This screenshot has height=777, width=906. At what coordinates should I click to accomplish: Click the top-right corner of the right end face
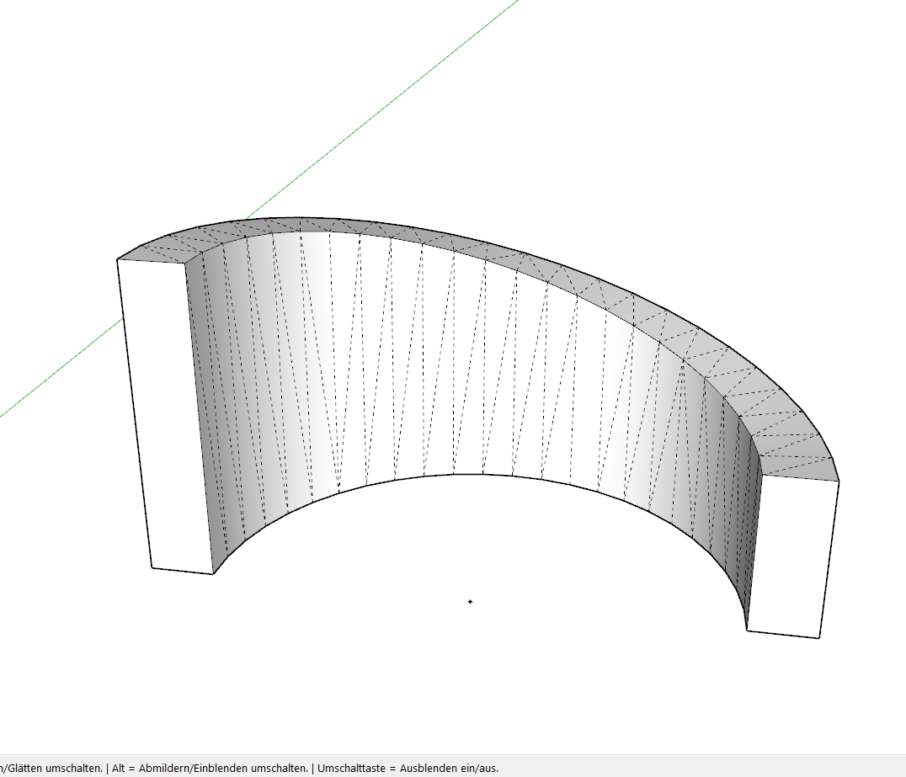pyautogui.click(x=839, y=482)
